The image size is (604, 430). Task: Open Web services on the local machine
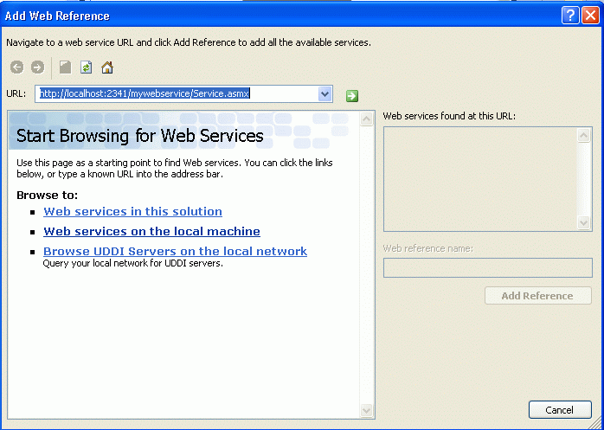tap(151, 231)
